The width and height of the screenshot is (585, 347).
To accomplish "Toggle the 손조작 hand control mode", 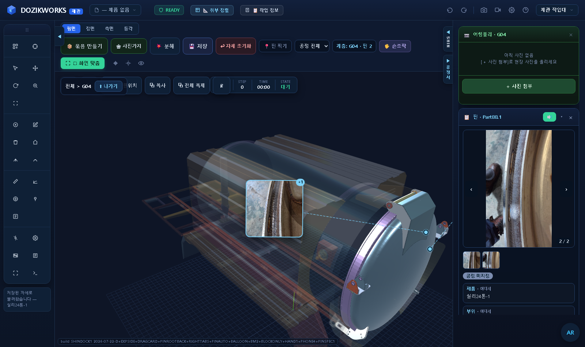I will pyautogui.click(x=395, y=46).
